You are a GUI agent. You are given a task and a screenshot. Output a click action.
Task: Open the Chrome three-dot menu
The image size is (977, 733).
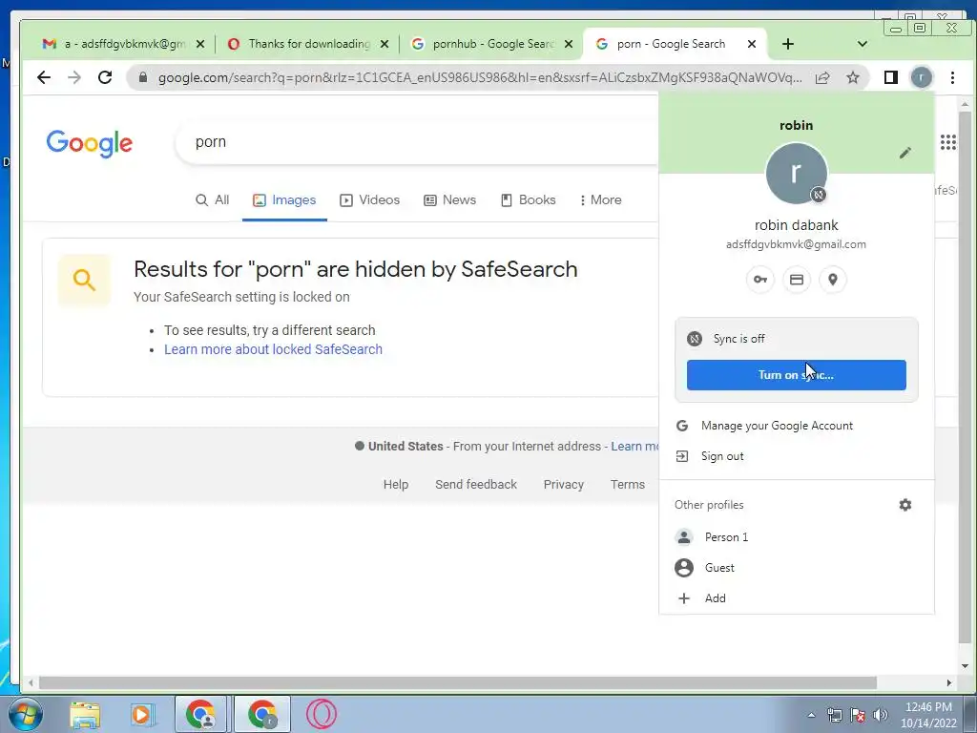tap(952, 77)
